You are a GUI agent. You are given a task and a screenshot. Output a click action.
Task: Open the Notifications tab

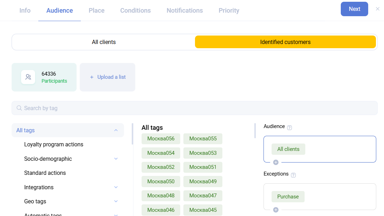(184, 11)
